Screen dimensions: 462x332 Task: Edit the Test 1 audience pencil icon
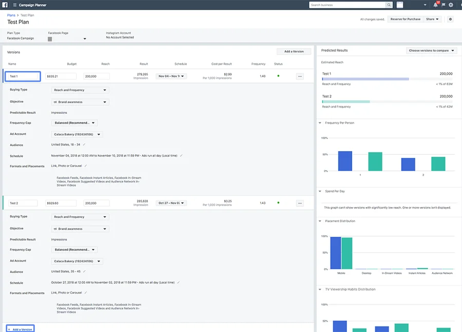[84, 145]
